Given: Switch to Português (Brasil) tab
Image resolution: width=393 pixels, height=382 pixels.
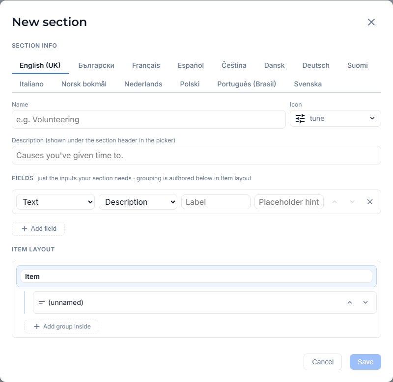Looking at the screenshot, I should (x=247, y=84).
